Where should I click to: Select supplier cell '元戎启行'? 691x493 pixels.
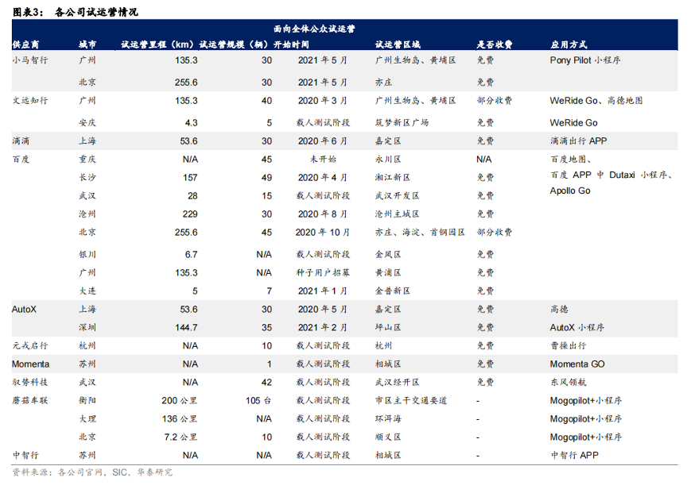coord(30,346)
